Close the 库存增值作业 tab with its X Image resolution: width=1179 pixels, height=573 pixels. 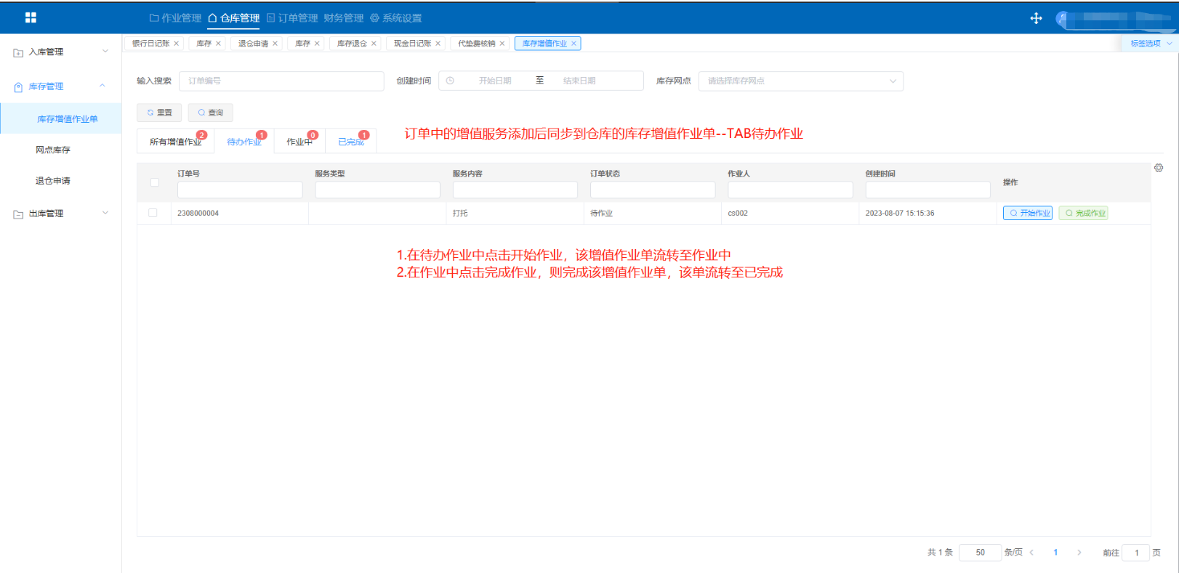[x=574, y=44]
